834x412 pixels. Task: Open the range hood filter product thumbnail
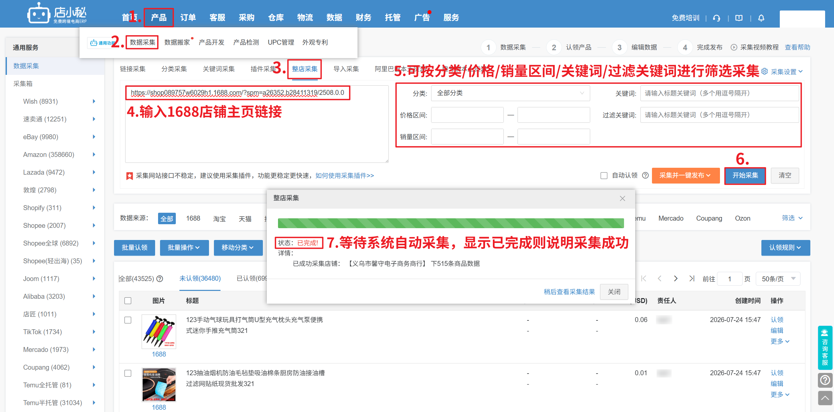pyautogui.click(x=159, y=385)
